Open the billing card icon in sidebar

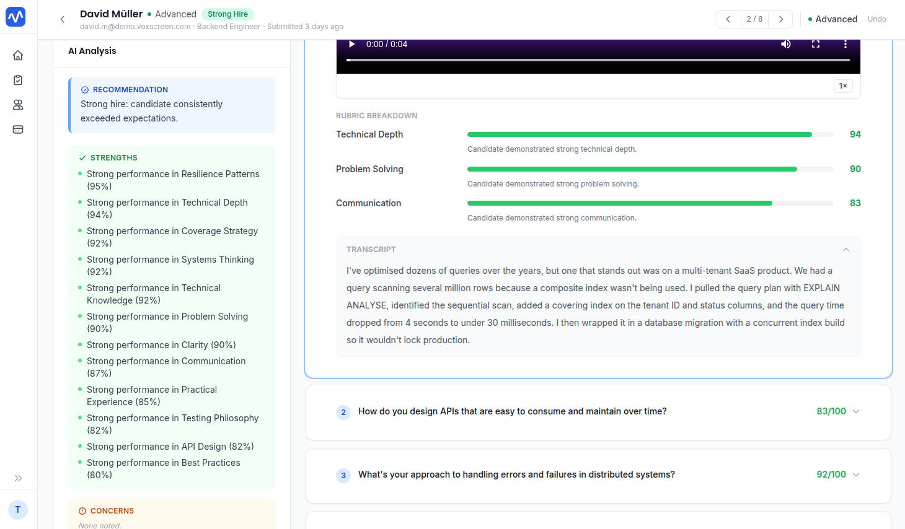[18, 129]
